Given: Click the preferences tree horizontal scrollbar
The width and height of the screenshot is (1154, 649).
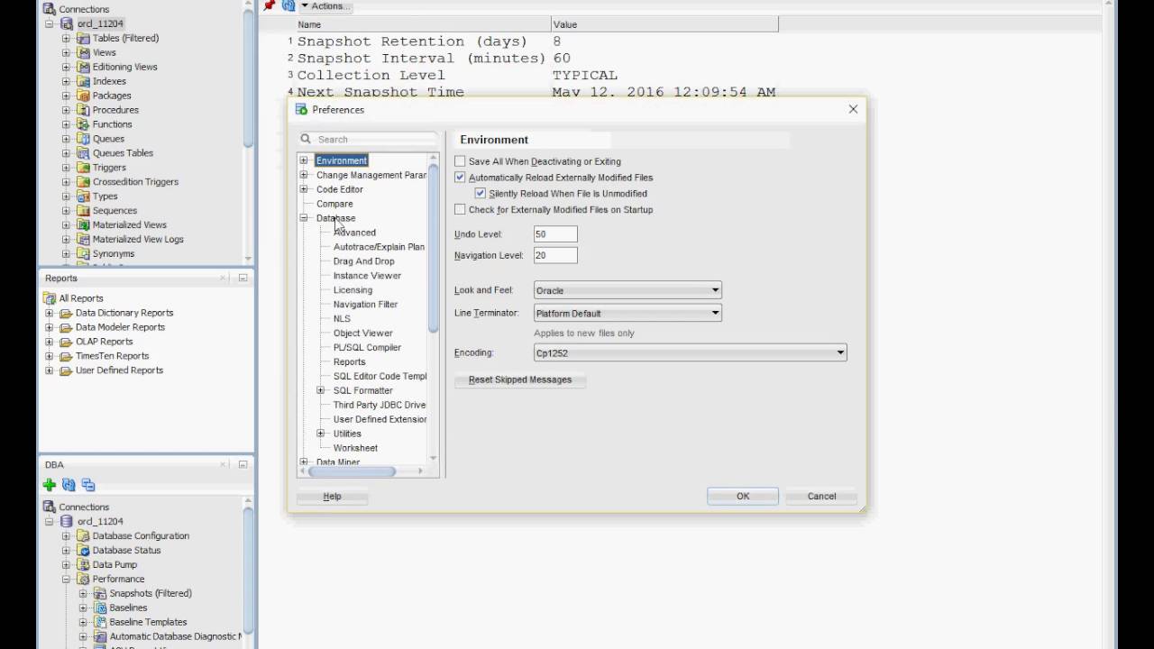Looking at the screenshot, I should pyautogui.click(x=352, y=471).
